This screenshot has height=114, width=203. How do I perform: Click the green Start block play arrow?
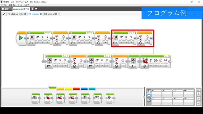point(21,38)
